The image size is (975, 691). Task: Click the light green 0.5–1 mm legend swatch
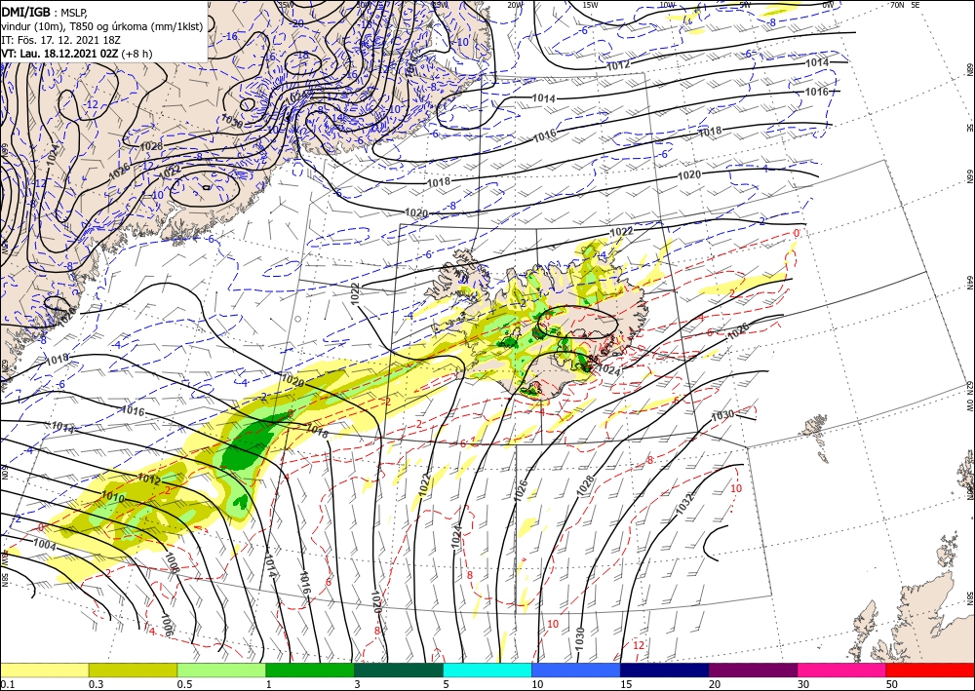[x=221, y=670]
